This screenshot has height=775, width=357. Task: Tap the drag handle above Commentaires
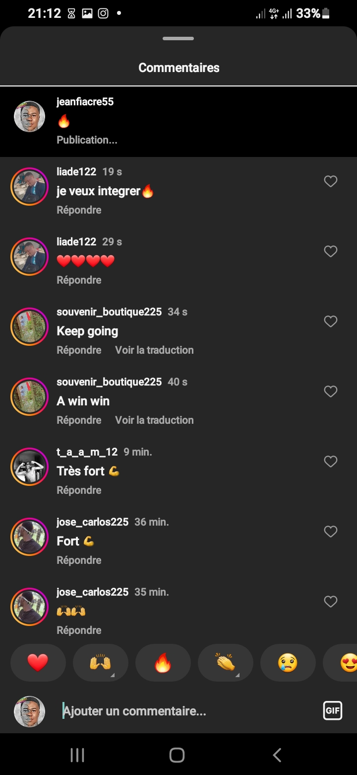pos(178,39)
